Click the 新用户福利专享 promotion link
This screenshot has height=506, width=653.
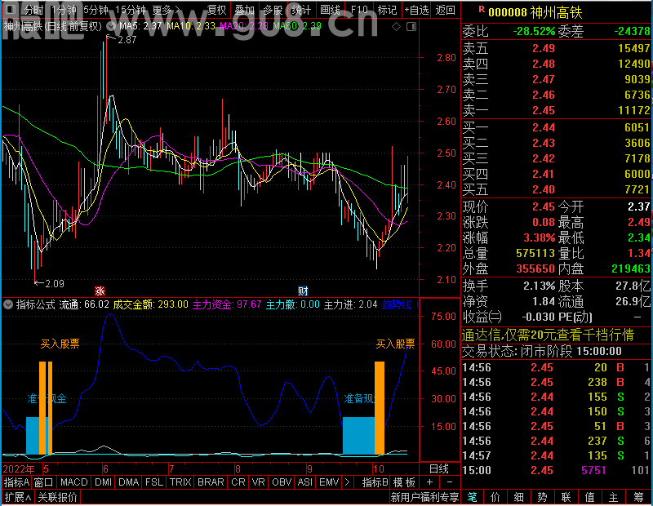[x=424, y=497]
